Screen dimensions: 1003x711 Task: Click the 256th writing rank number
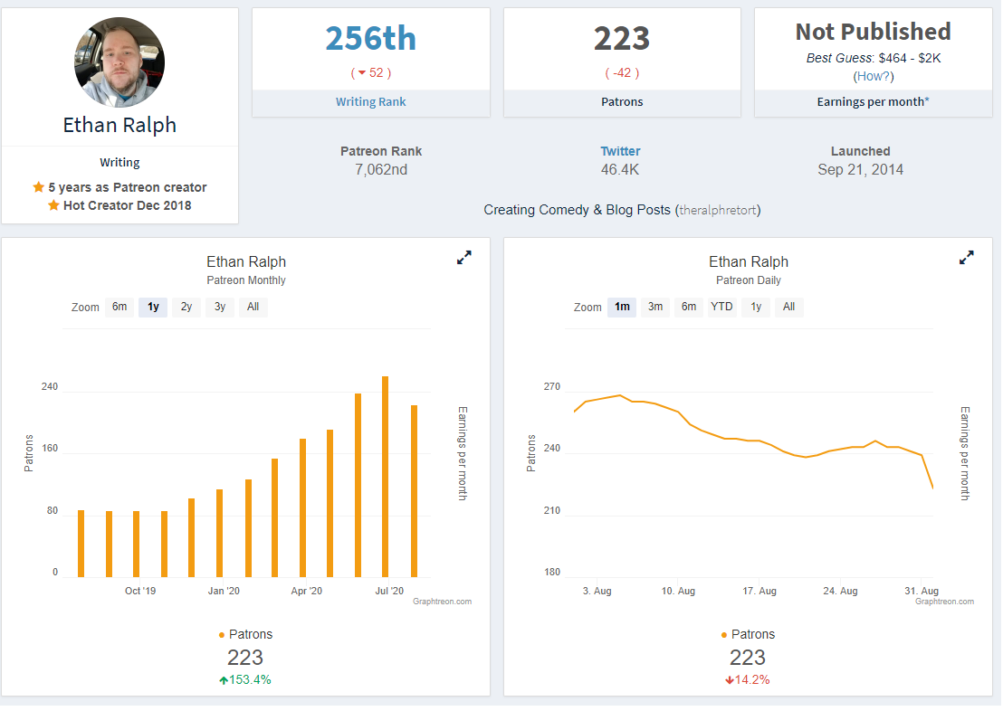click(x=371, y=38)
